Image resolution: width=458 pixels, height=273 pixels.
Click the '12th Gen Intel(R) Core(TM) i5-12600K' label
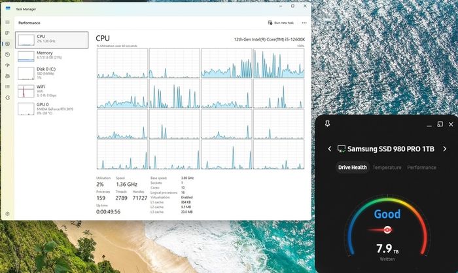270,39
